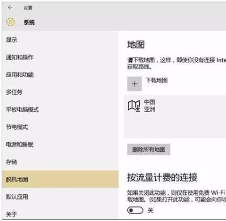The width and height of the screenshot is (226, 221).
Task: Open the 关于 page
Action: (x=61, y=214)
